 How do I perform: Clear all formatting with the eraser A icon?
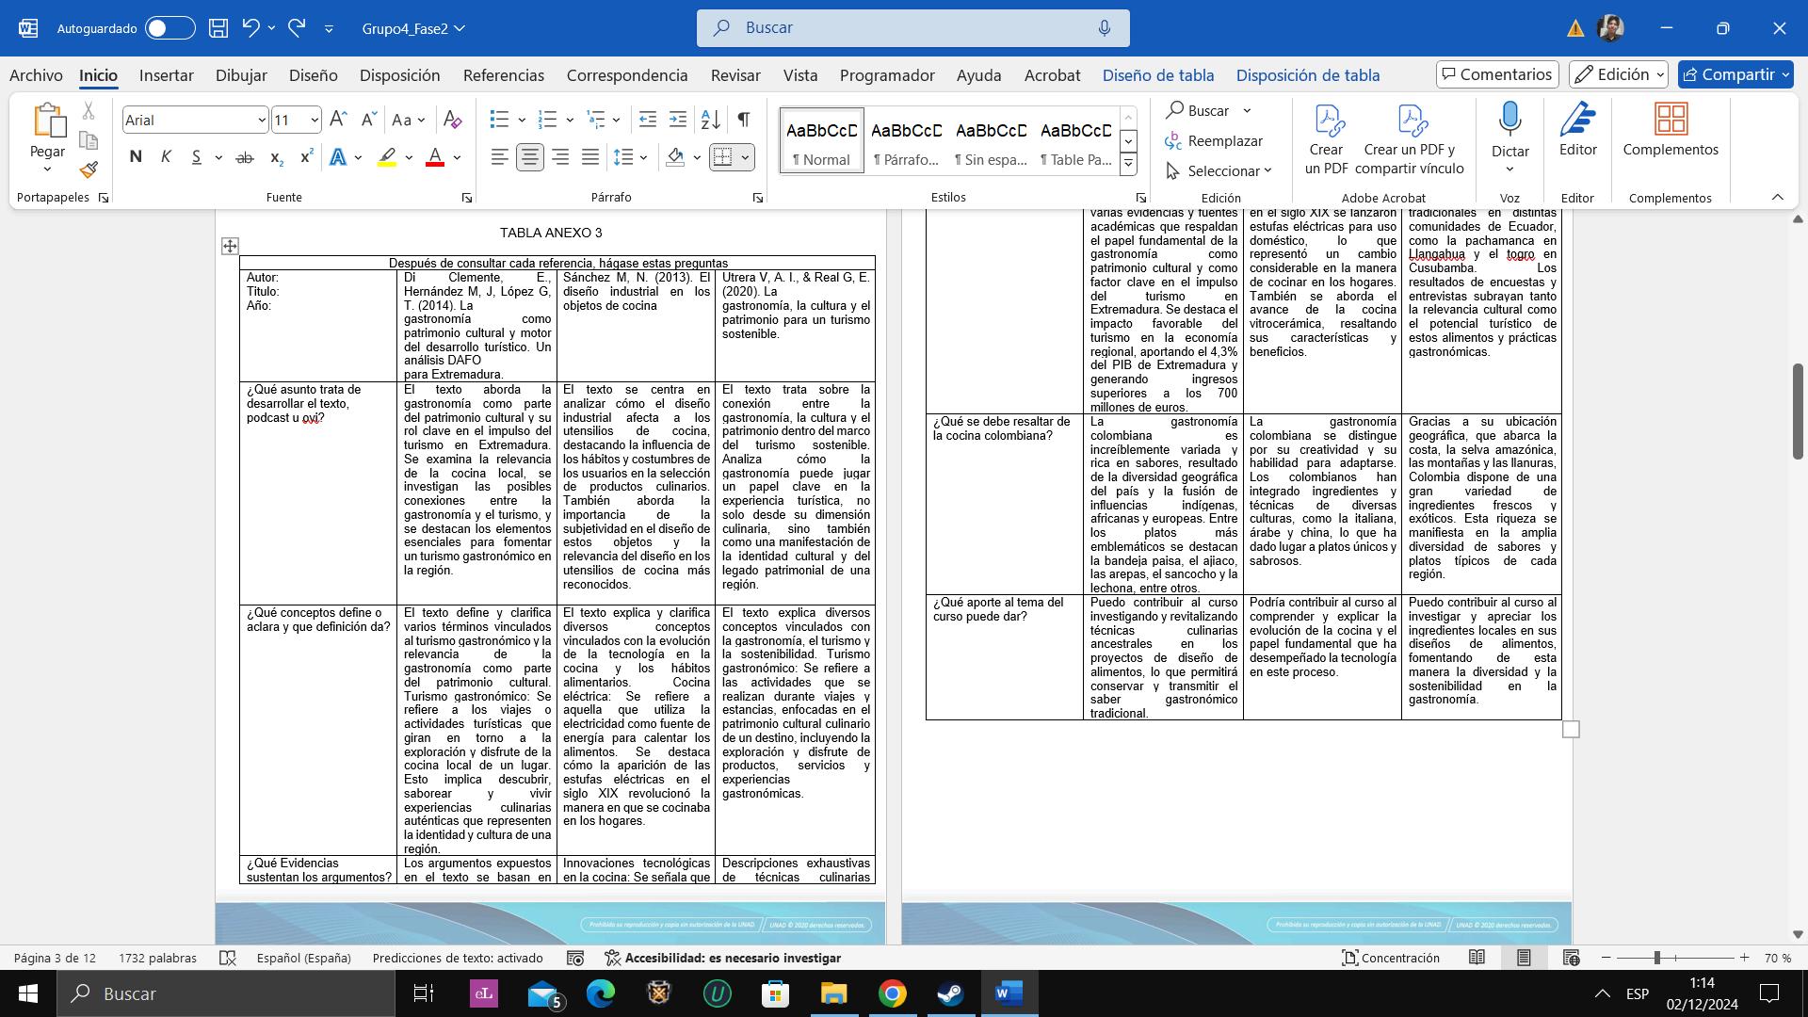click(x=452, y=120)
